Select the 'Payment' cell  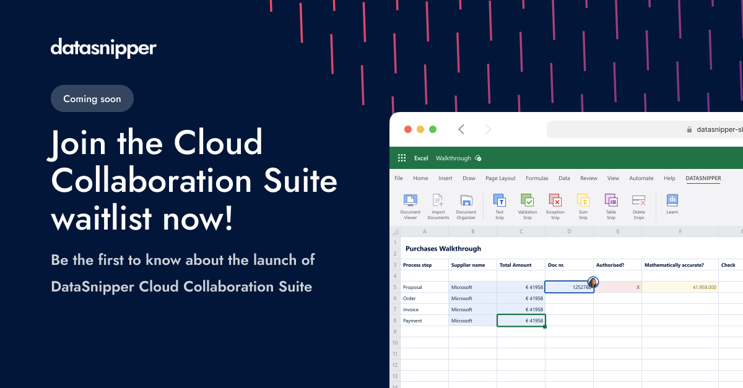click(425, 321)
